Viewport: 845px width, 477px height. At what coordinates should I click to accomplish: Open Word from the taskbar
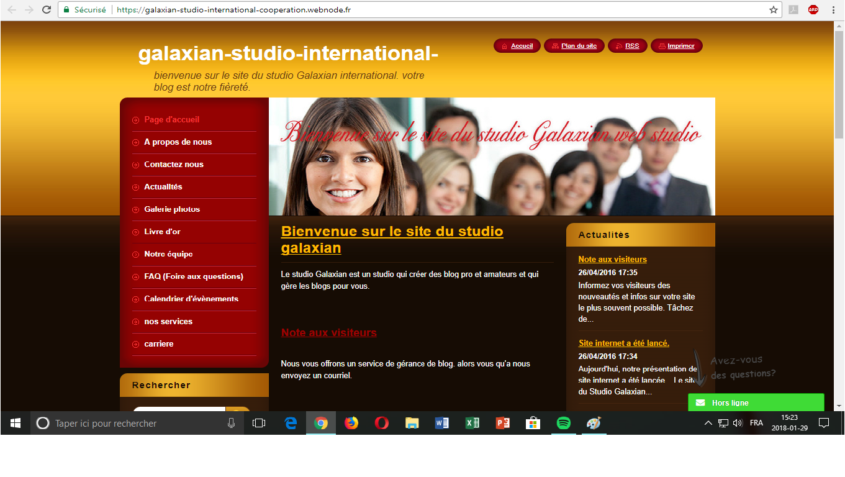tap(442, 423)
